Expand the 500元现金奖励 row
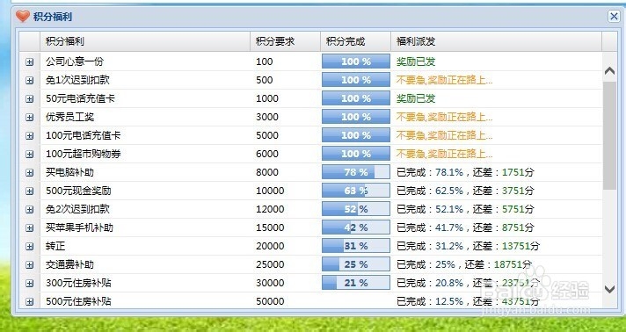Viewport: 626px width, 332px height. point(30,191)
